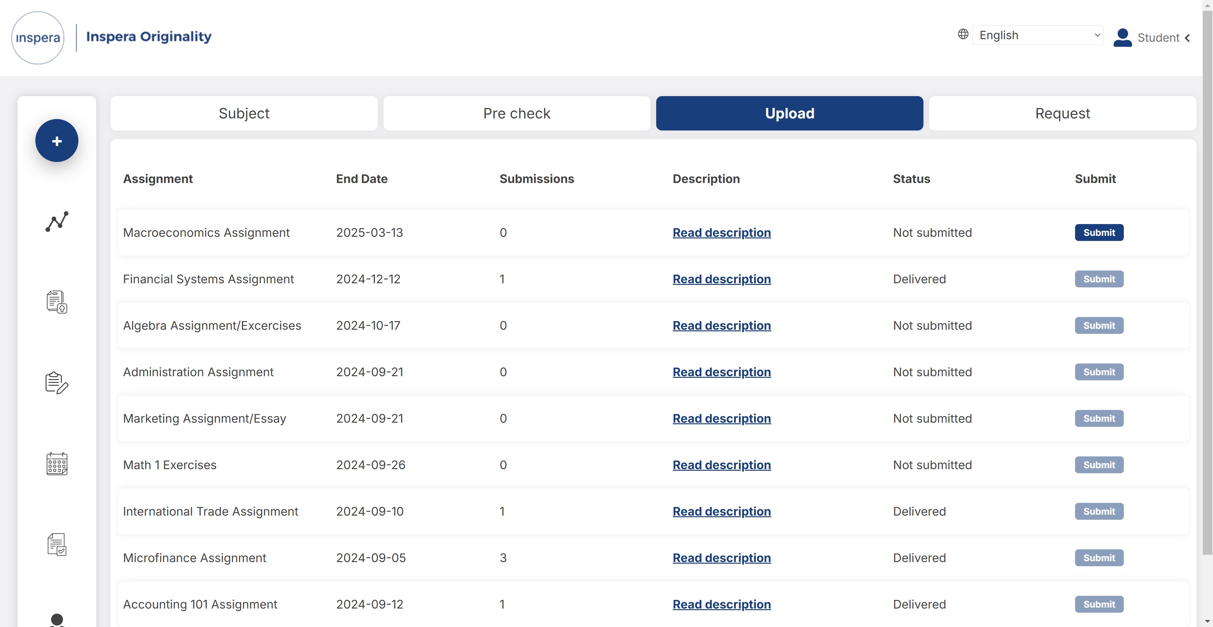Select the Macroeconomics Assignment name
Screen dimensions: 1213x627
(x=206, y=232)
